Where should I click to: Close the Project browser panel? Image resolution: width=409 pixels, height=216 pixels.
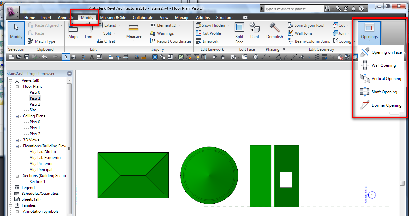point(69,74)
